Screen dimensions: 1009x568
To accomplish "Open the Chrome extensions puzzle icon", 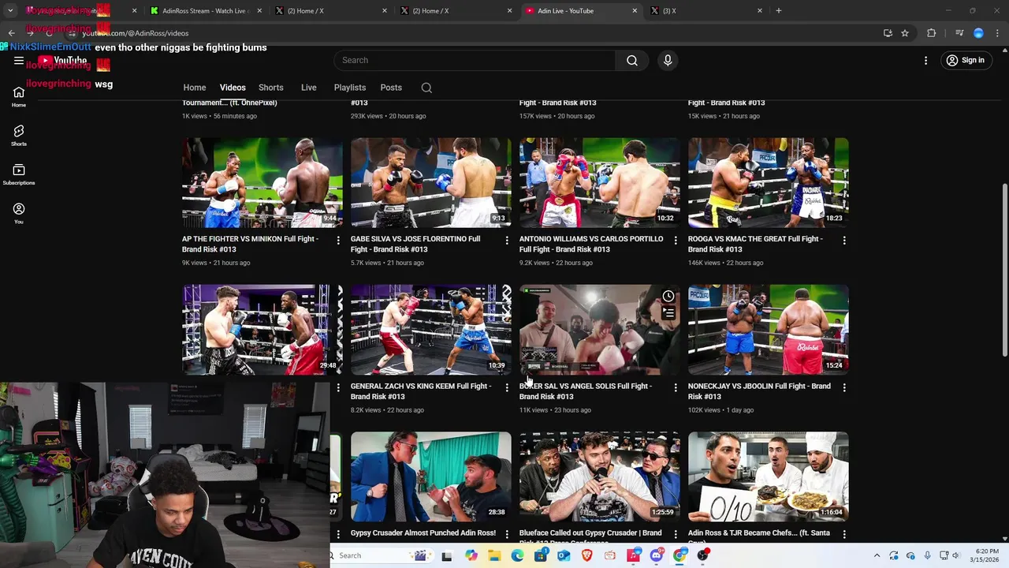I will pos(932,33).
